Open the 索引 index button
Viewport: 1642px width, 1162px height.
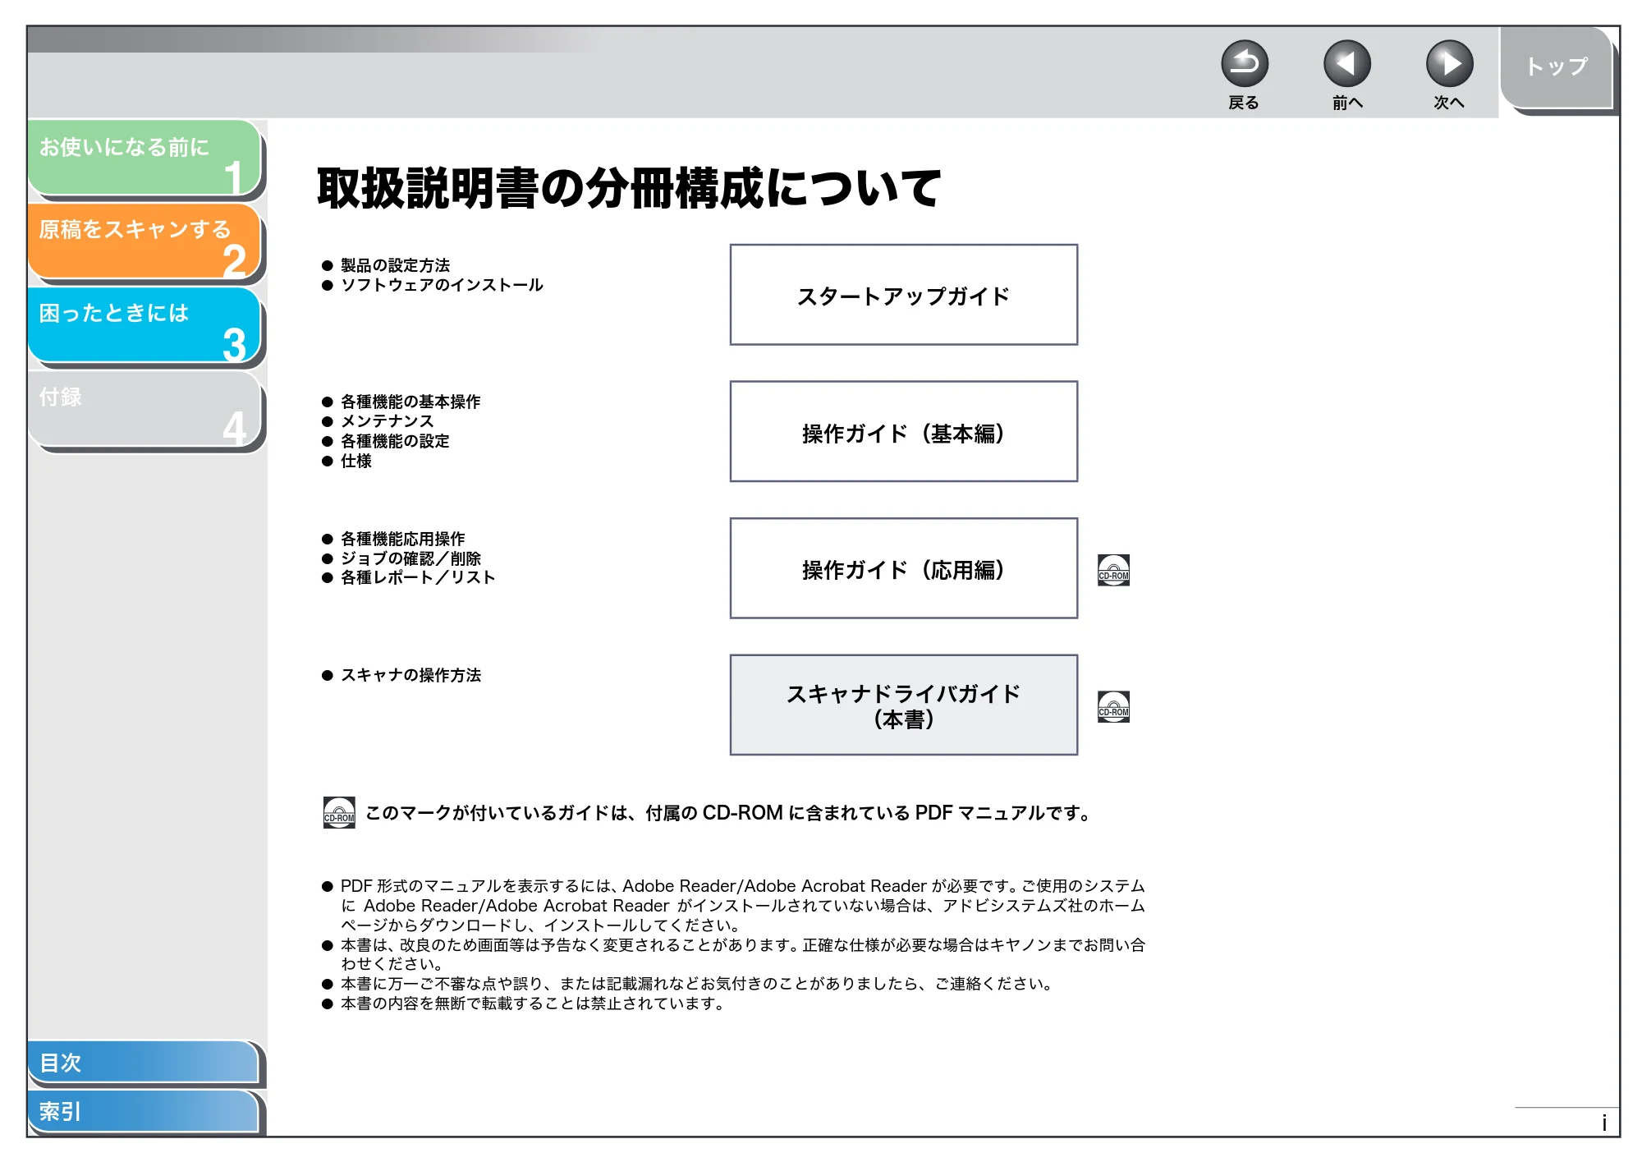[144, 1111]
